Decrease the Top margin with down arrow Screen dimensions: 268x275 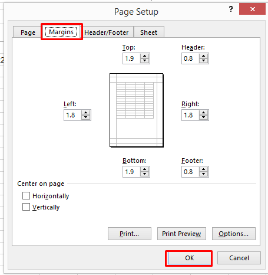point(145,61)
